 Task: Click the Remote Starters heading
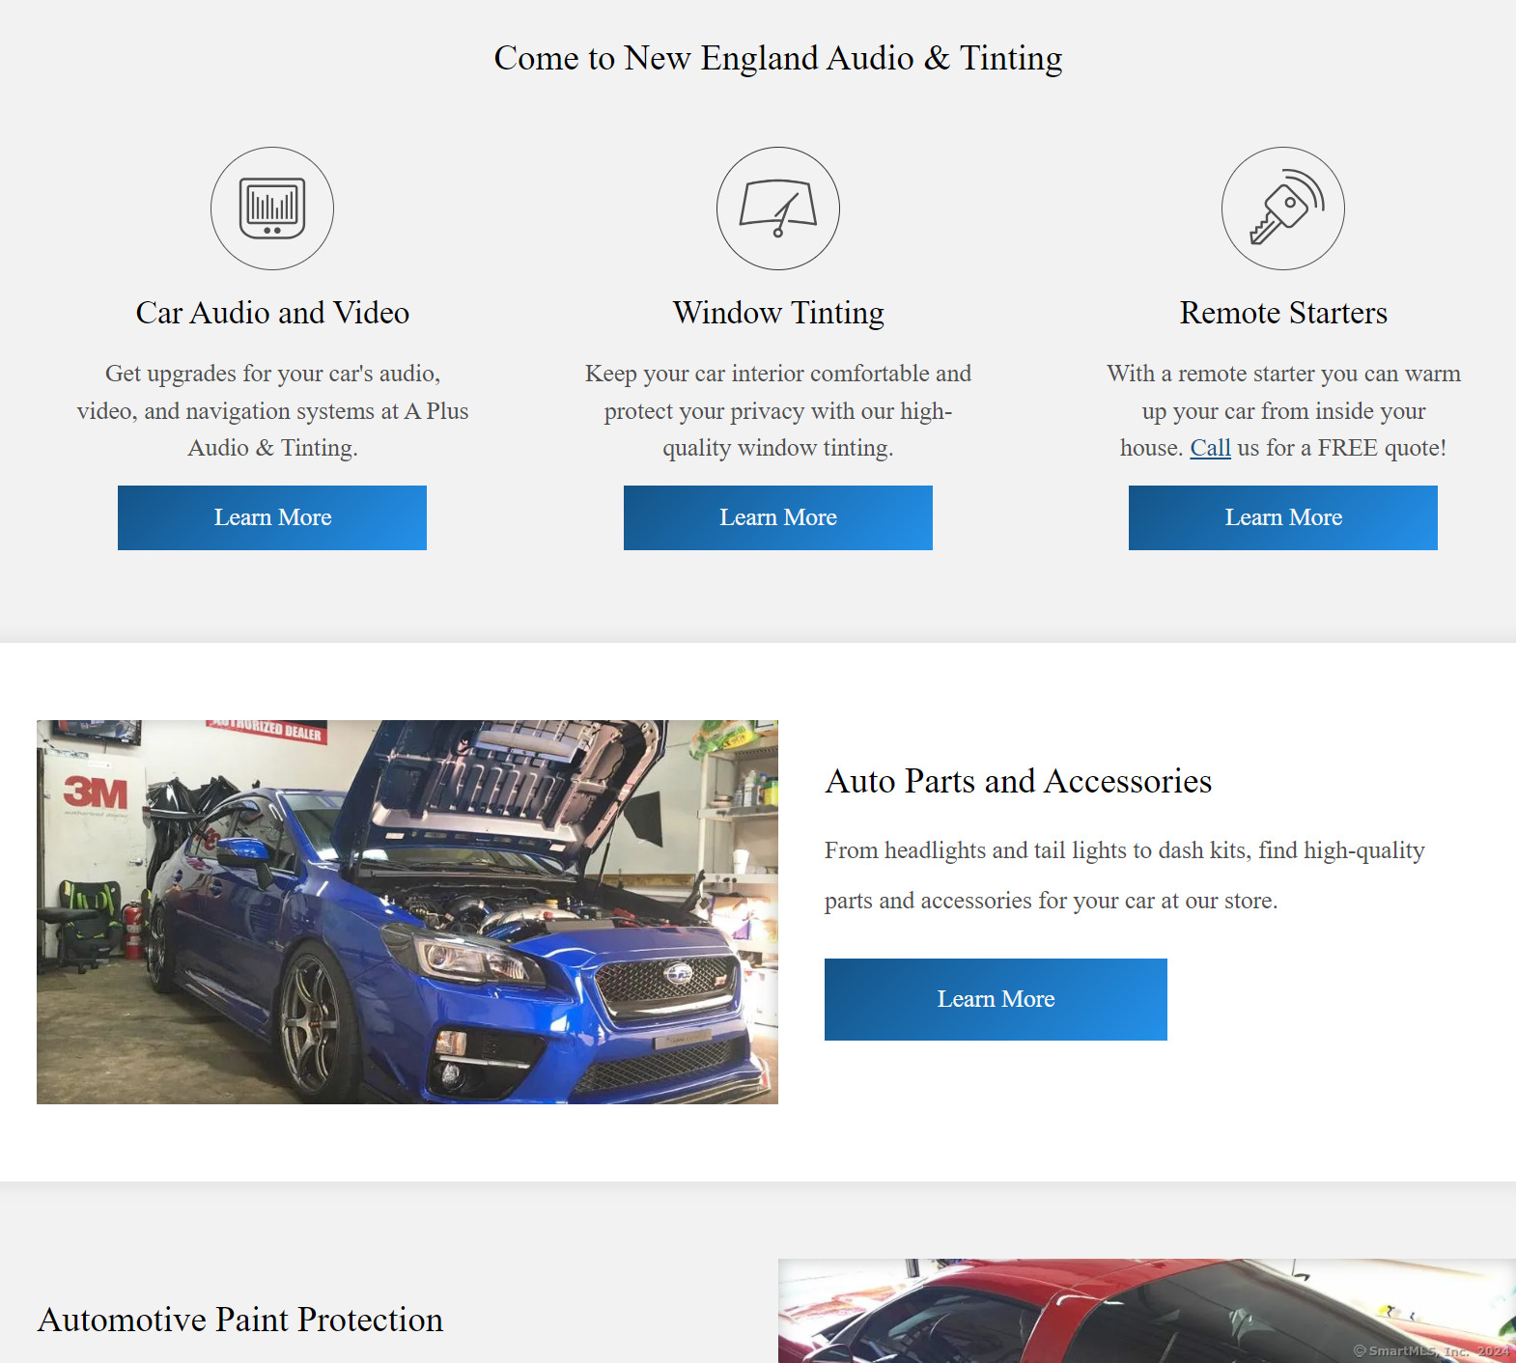click(x=1283, y=313)
